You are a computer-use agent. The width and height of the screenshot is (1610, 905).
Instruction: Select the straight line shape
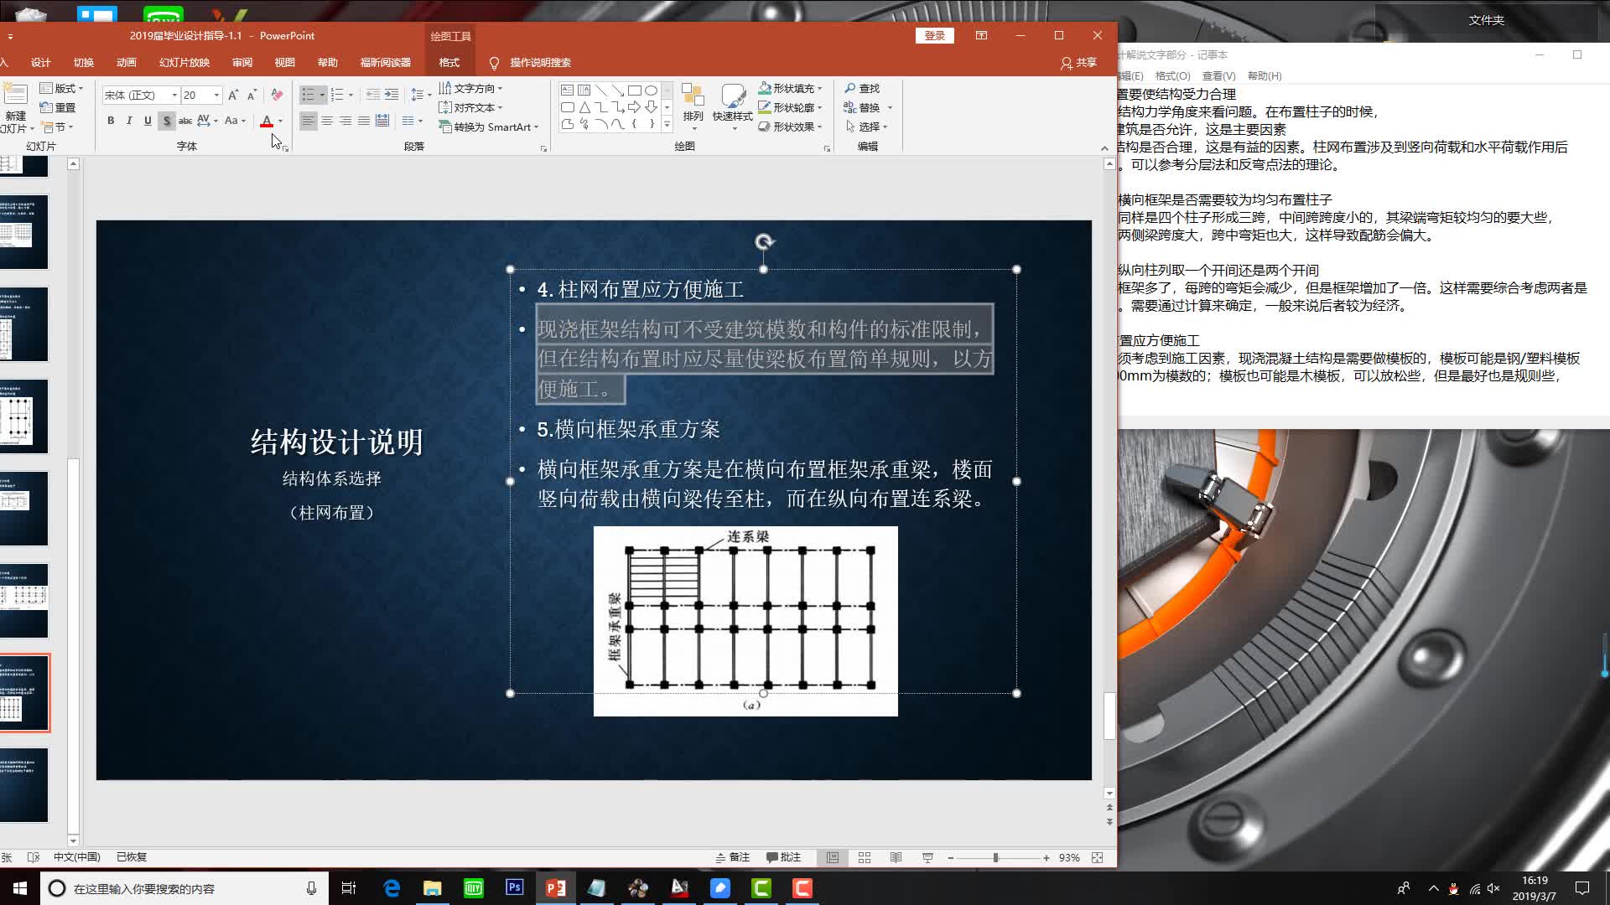click(x=601, y=90)
